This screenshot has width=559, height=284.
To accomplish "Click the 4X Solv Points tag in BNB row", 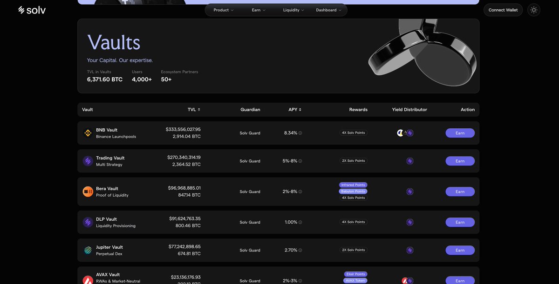I will pyautogui.click(x=354, y=133).
